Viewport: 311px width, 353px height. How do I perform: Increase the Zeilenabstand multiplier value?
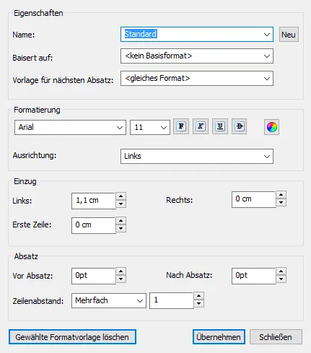(198, 296)
